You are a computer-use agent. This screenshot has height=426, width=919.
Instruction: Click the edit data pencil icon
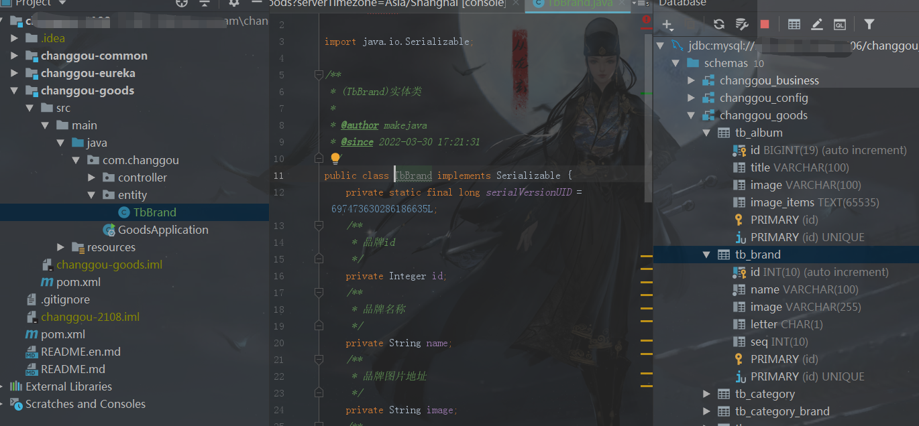[817, 24]
